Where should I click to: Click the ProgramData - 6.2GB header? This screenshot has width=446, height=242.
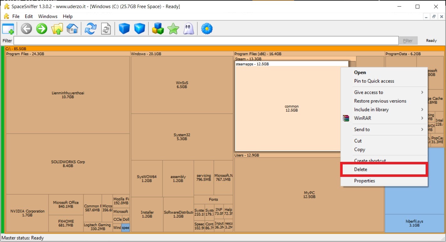414,54
